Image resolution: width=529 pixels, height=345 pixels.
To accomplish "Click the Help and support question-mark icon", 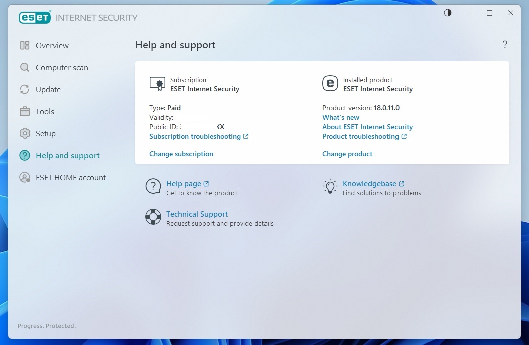I will click(x=25, y=155).
